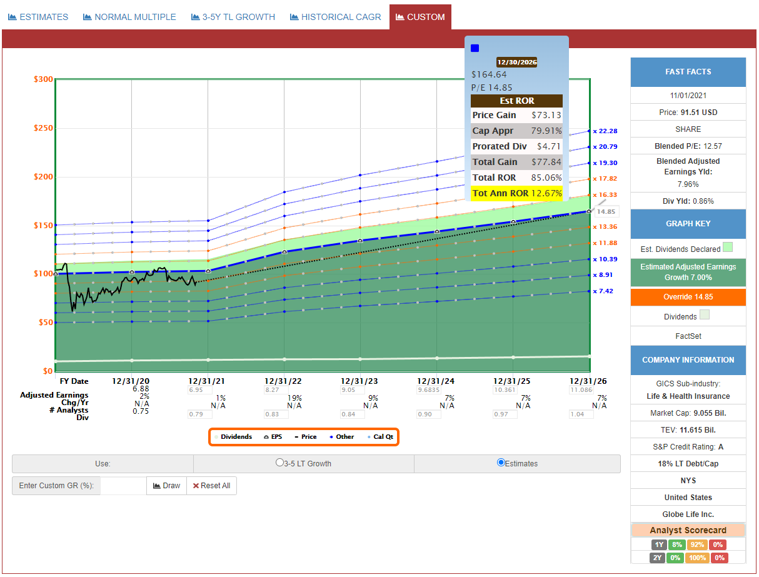The image size is (759, 577).
Task: Click the Reset All button
Action: click(211, 486)
